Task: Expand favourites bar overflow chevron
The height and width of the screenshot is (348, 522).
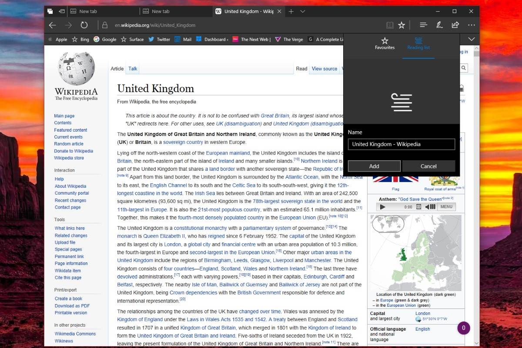Action: 471,39
